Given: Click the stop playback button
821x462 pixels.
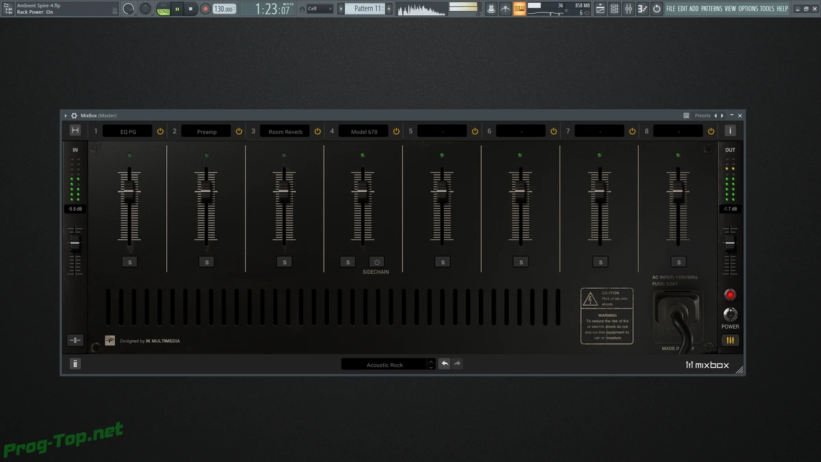Looking at the screenshot, I should tap(191, 9).
